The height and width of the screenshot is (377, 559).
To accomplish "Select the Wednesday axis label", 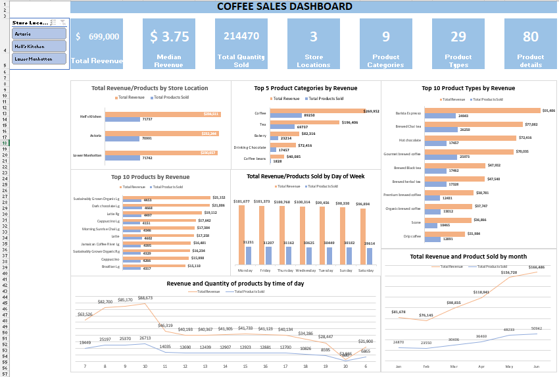I will [x=306, y=270].
